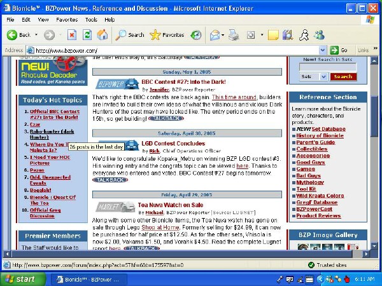Open the Sets category dropdown
The image size is (382, 286).
coord(313,77)
